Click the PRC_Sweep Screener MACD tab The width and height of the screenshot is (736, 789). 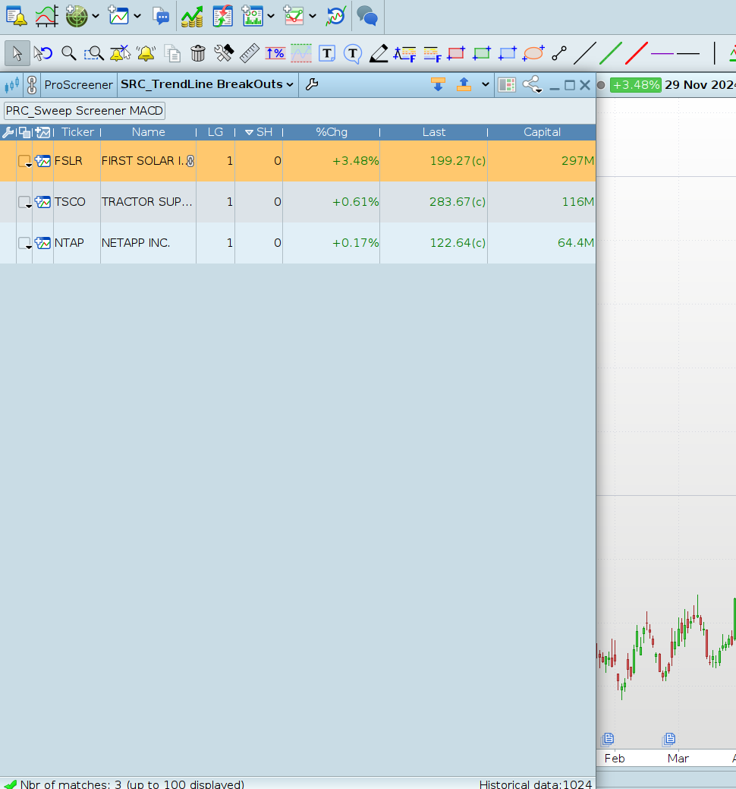(x=84, y=111)
